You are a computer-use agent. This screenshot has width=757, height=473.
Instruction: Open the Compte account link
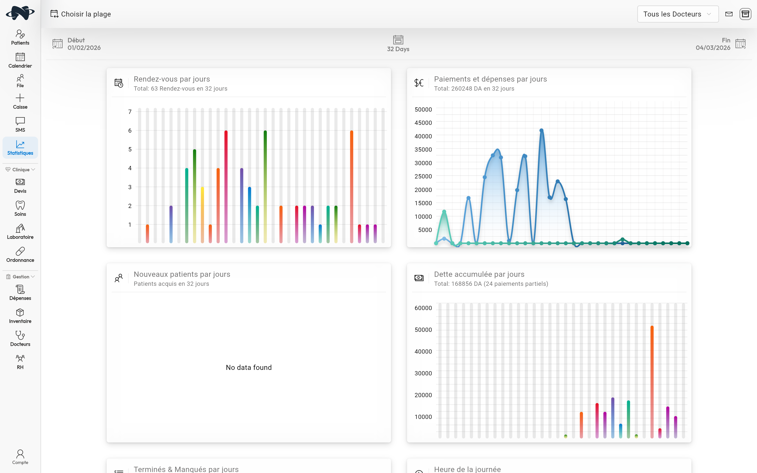[20, 457]
